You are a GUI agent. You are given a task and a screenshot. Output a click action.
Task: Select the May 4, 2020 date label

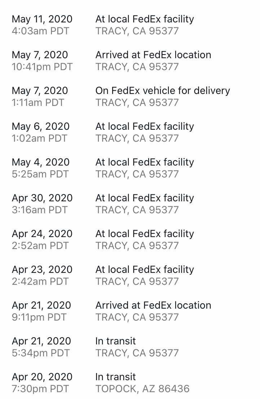coord(41,162)
